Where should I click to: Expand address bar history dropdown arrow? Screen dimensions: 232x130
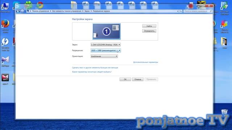pos(178,11)
